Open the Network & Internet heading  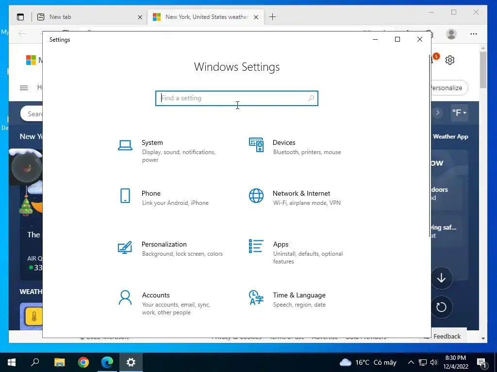click(x=301, y=193)
